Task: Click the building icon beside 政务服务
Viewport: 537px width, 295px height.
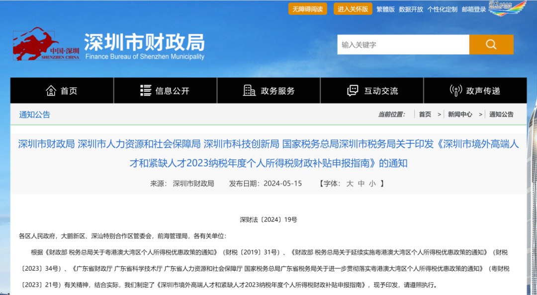Action: pyautogui.click(x=249, y=91)
